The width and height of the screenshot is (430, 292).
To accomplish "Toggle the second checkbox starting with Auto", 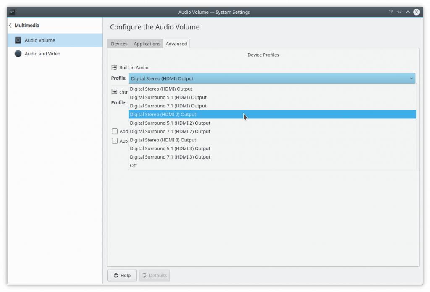I will pyautogui.click(x=115, y=141).
